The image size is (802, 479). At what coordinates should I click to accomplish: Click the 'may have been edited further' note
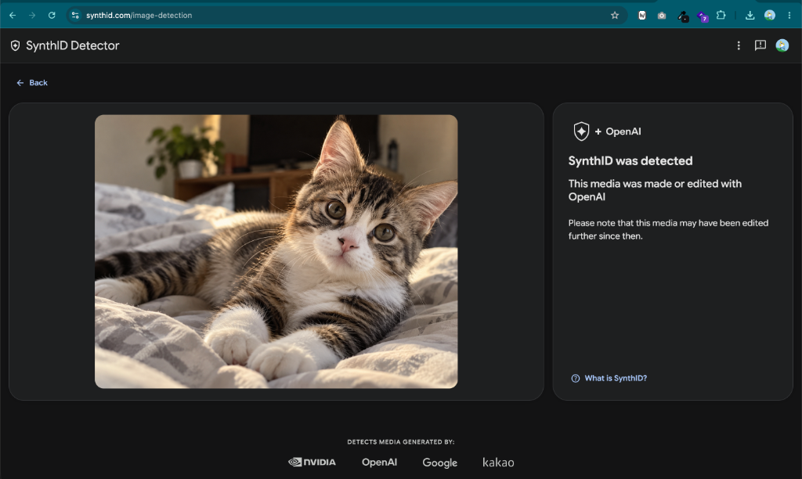[669, 229]
